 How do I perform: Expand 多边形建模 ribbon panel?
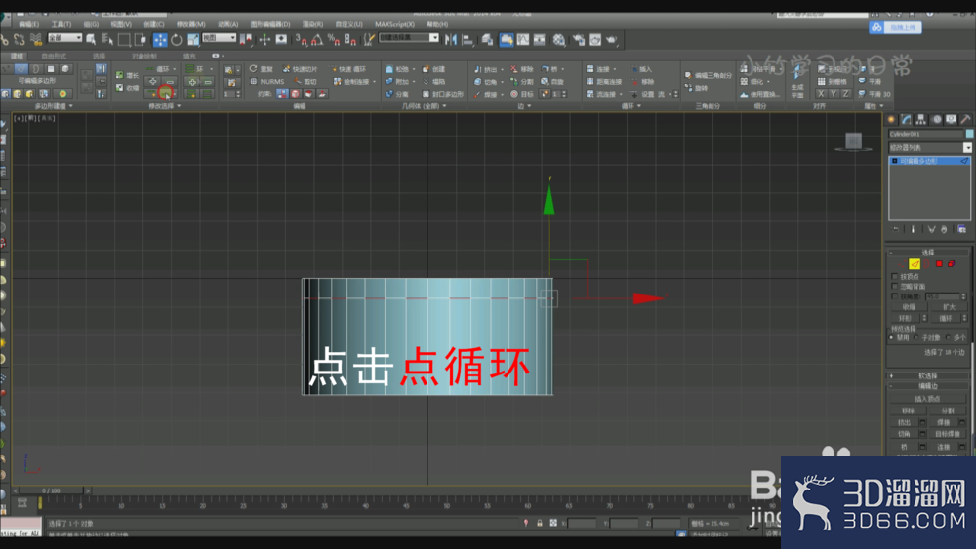[54, 106]
